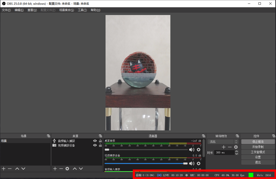Mute 视频捕获设备 mixer speaker icon

pyautogui.click(x=192, y=163)
